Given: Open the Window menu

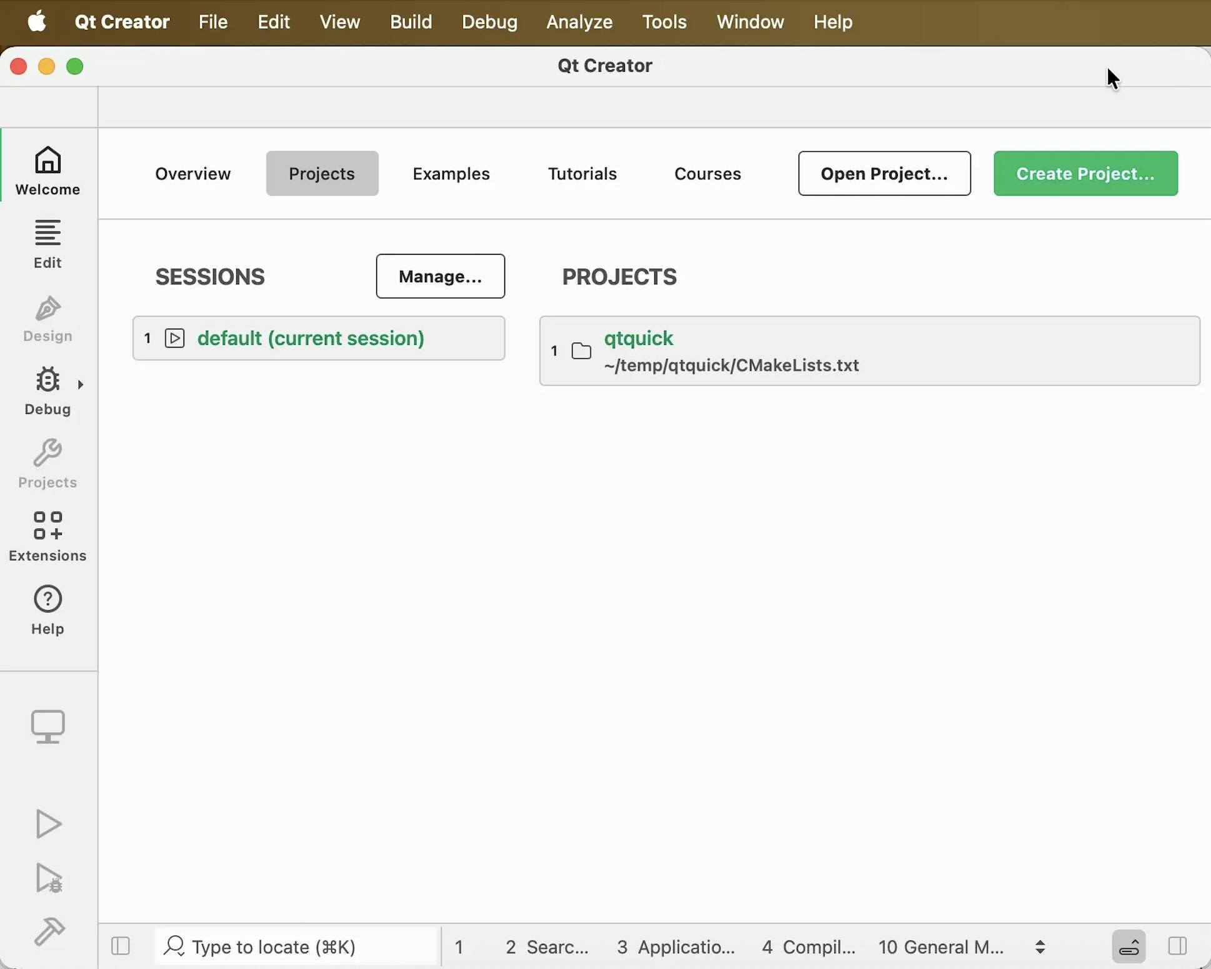Looking at the screenshot, I should (750, 23).
